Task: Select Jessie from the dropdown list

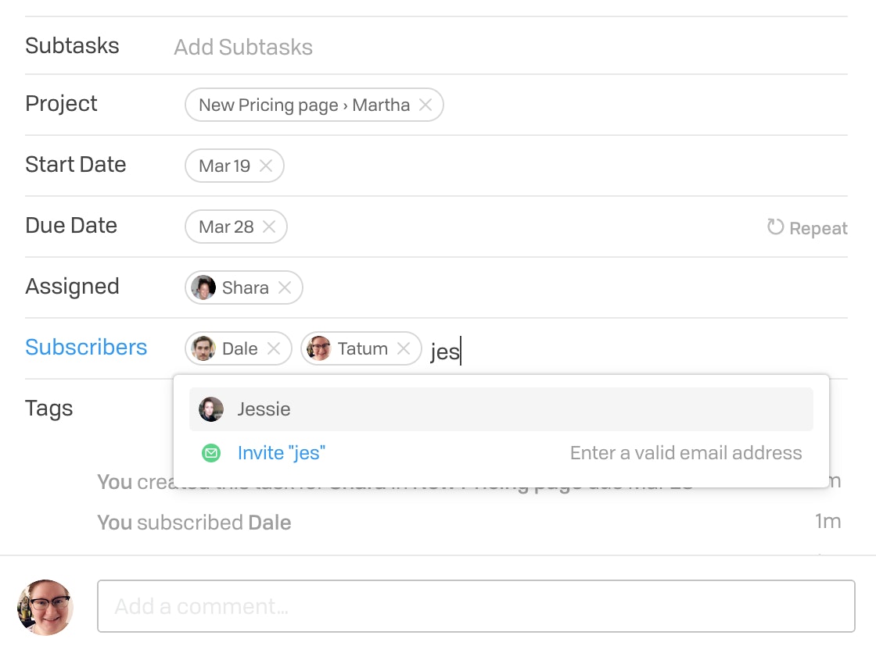Action: [x=501, y=409]
